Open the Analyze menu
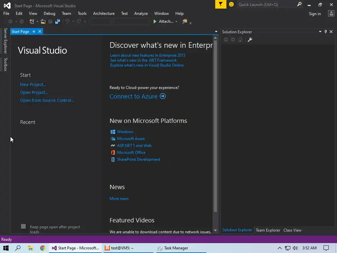This screenshot has width=337, height=253. point(141,13)
